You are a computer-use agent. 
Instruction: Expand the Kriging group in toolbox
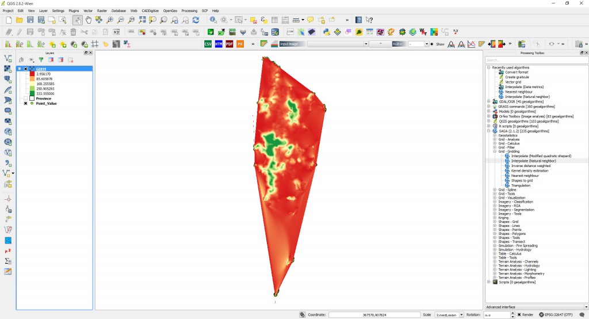495,218
